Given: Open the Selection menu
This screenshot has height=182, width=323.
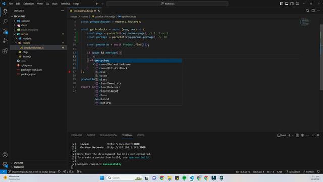Looking at the screenshot, I should tap(29, 4).
